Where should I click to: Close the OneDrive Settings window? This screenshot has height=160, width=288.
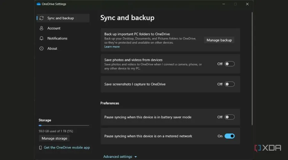[x=247, y=4]
